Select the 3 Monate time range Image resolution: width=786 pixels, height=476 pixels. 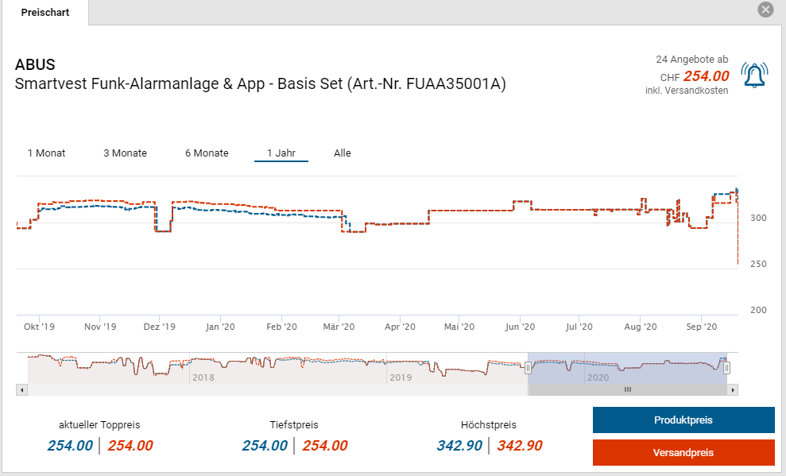point(125,153)
